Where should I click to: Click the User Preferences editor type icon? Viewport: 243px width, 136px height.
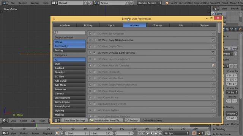click(57, 121)
